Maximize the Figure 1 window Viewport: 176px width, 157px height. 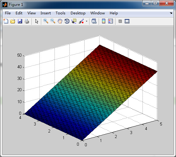tap(155, 3)
